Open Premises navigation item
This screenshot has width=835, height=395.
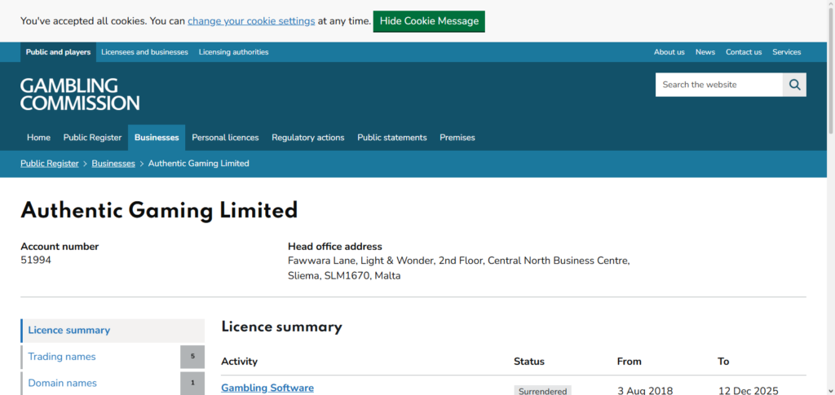(x=457, y=138)
